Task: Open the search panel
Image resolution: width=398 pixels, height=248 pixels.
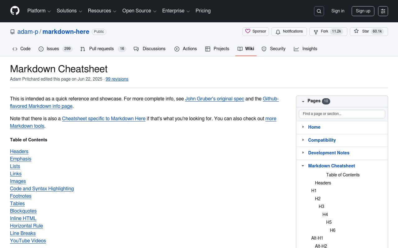Action: (319, 11)
